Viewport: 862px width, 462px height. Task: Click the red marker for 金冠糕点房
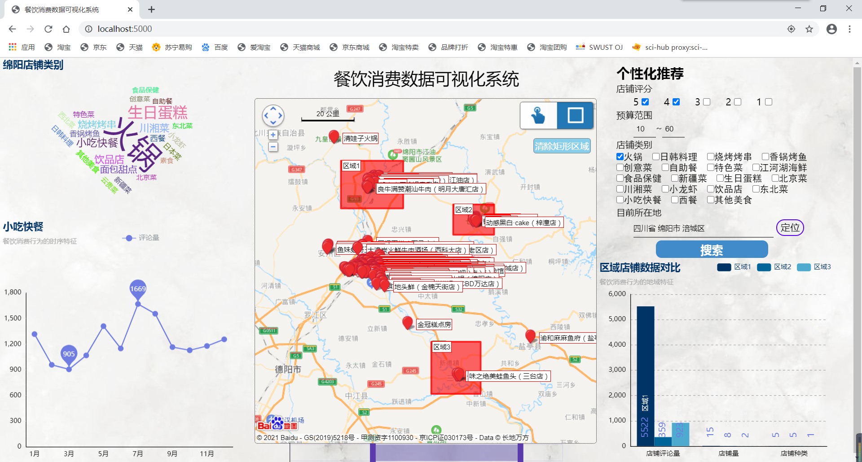coord(408,323)
